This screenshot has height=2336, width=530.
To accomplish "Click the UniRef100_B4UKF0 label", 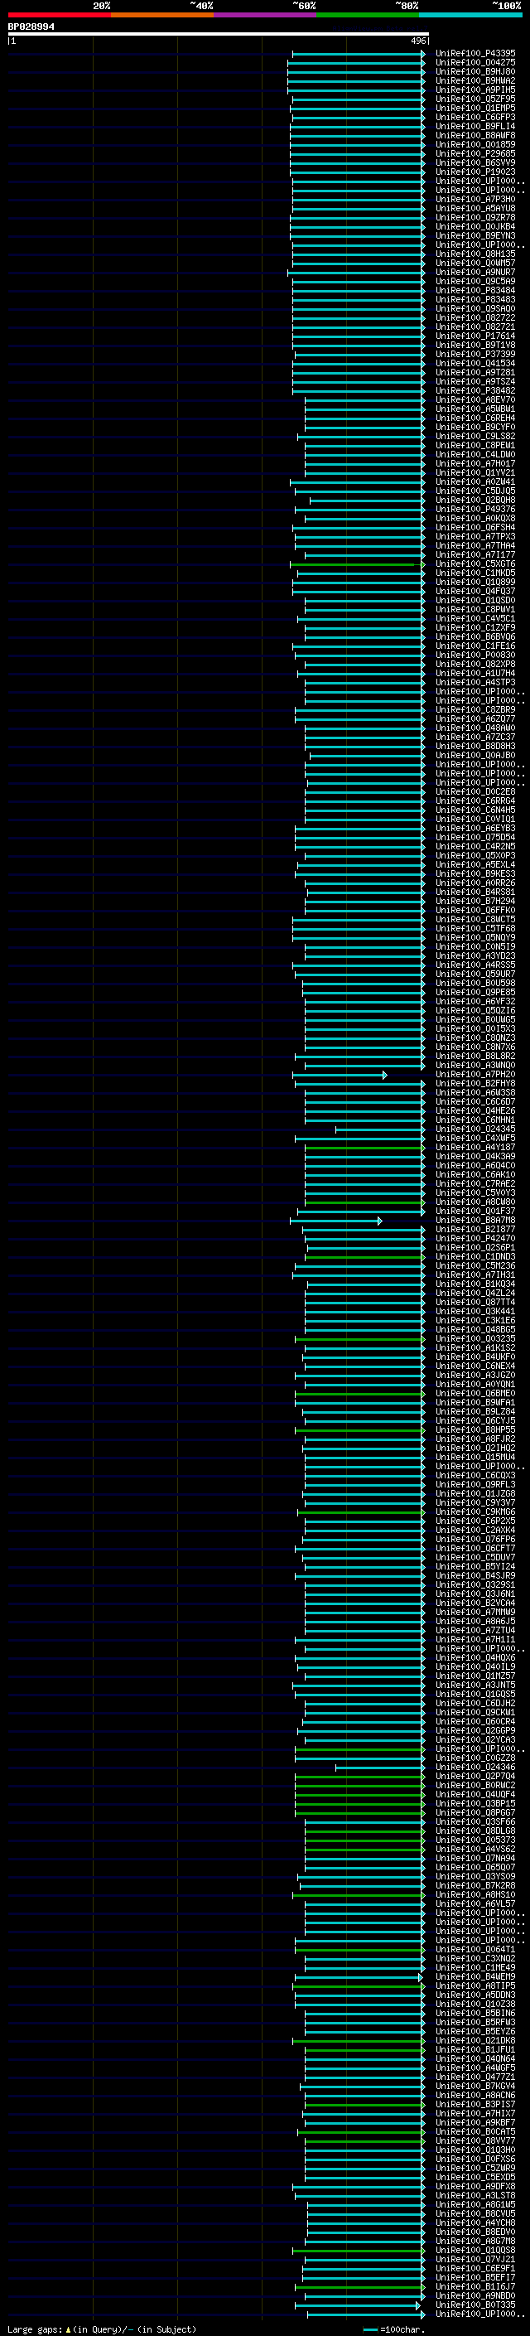I will [475, 1357].
